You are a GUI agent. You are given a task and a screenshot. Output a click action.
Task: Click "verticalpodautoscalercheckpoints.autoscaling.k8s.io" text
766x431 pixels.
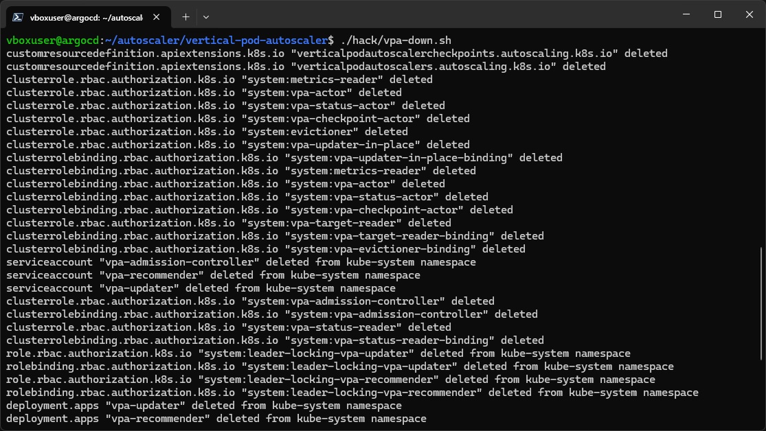tap(454, 54)
